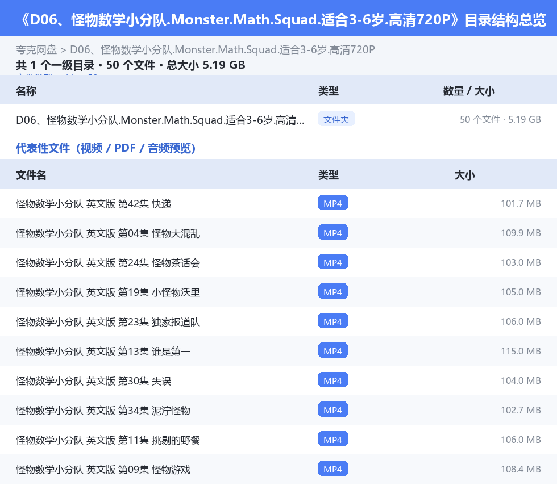Click the 大小 column header

point(465,175)
